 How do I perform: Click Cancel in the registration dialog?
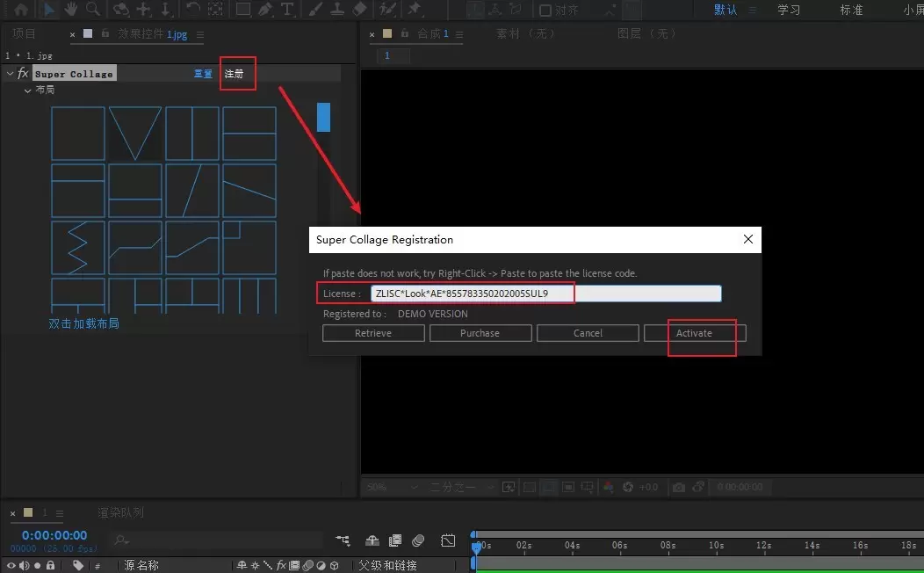pos(588,333)
